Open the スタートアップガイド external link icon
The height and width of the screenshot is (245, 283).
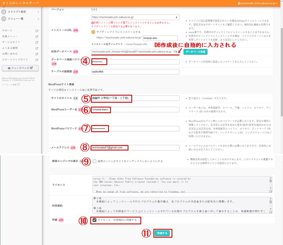click(x=37, y=60)
